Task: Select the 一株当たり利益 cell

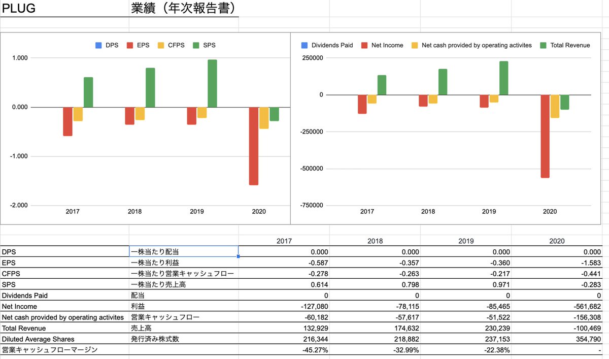Action: pyautogui.click(x=184, y=263)
